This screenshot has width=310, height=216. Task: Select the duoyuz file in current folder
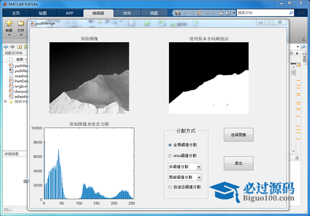(x=18, y=91)
